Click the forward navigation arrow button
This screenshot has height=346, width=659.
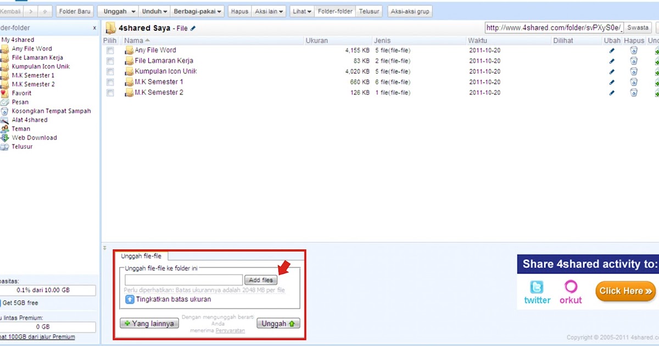[x=31, y=11]
